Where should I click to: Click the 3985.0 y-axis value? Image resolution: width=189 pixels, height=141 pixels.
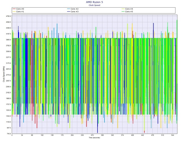(8, 40)
